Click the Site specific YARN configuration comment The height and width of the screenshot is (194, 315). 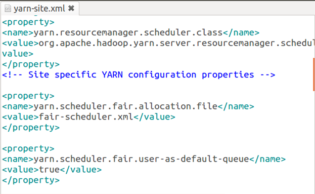click(x=139, y=74)
